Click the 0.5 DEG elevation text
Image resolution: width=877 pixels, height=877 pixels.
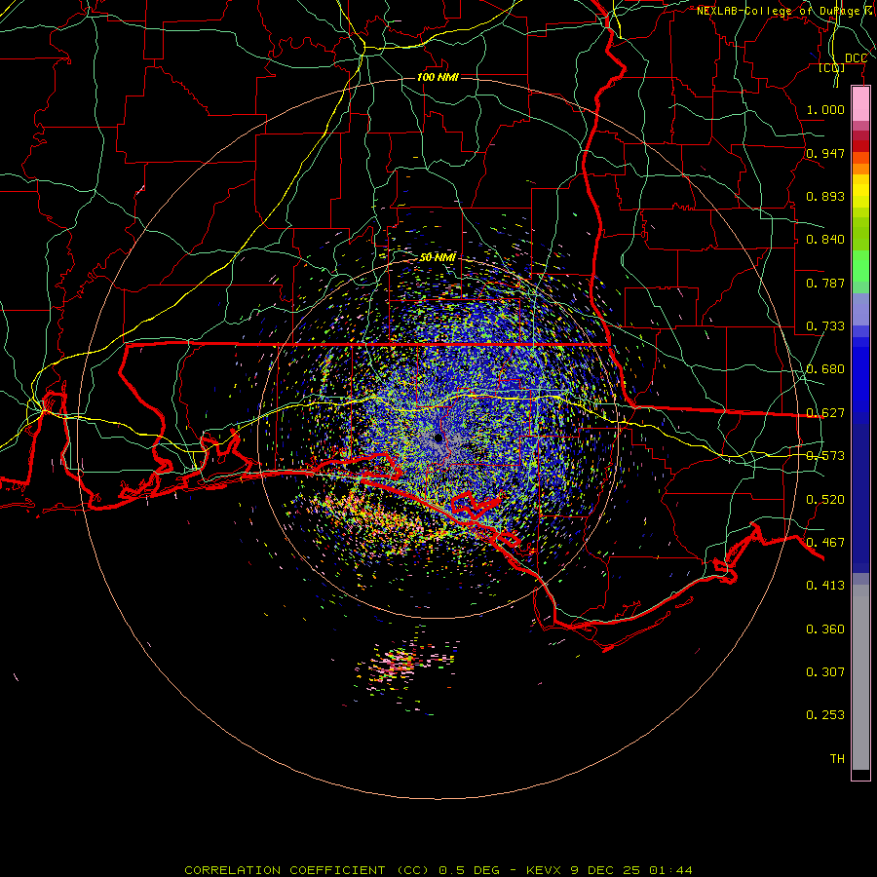(470, 870)
